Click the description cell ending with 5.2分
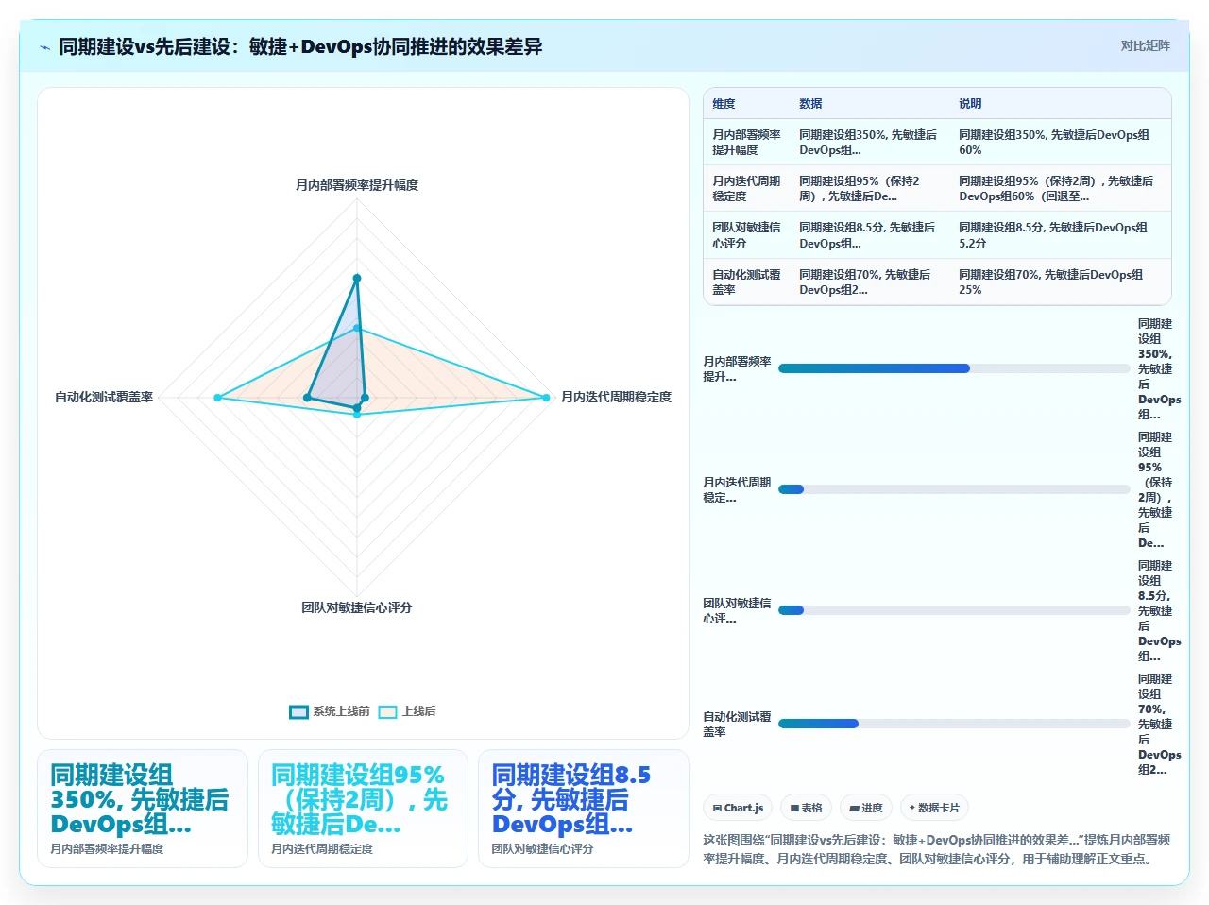 (x=1060, y=235)
